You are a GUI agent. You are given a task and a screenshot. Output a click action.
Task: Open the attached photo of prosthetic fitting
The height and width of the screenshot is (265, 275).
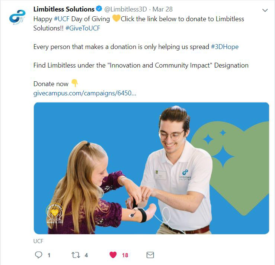click(151, 168)
